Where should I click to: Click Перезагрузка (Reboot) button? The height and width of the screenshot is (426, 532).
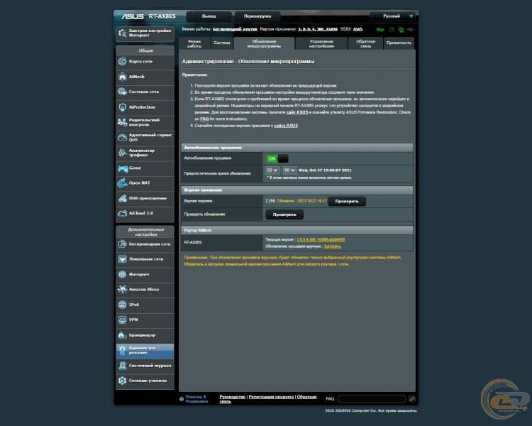(x=257, y=16)
